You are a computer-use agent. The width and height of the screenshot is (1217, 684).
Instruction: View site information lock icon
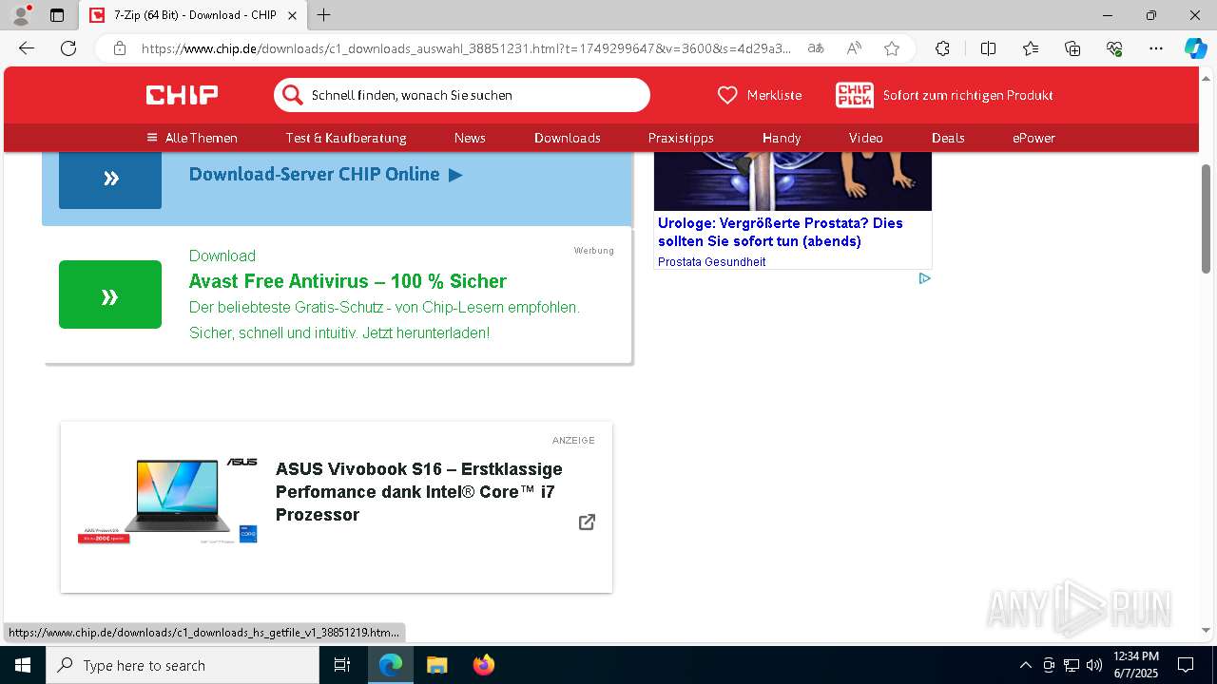pos(120,48)
